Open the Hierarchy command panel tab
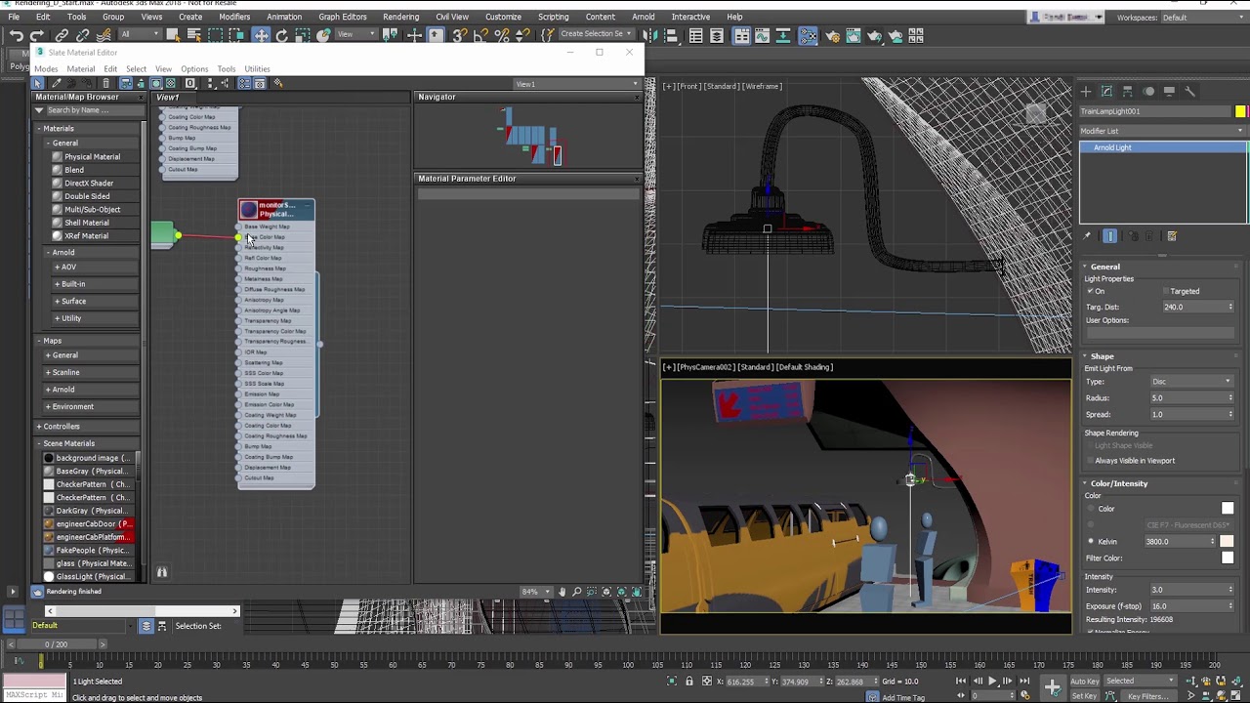Image resolution: width=1250 pixels, height=703 pixels. (x=1127, y=92)
